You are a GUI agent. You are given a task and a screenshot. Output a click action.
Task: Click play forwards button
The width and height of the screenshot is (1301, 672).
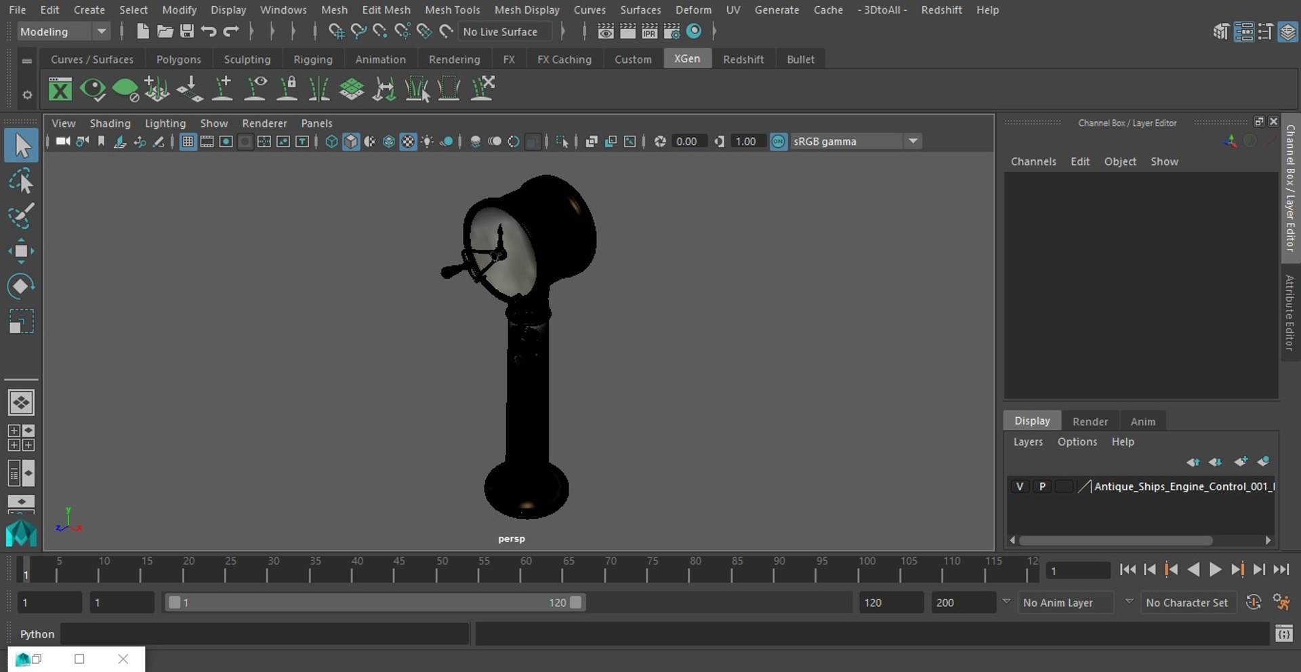[x=1215, y=570]
